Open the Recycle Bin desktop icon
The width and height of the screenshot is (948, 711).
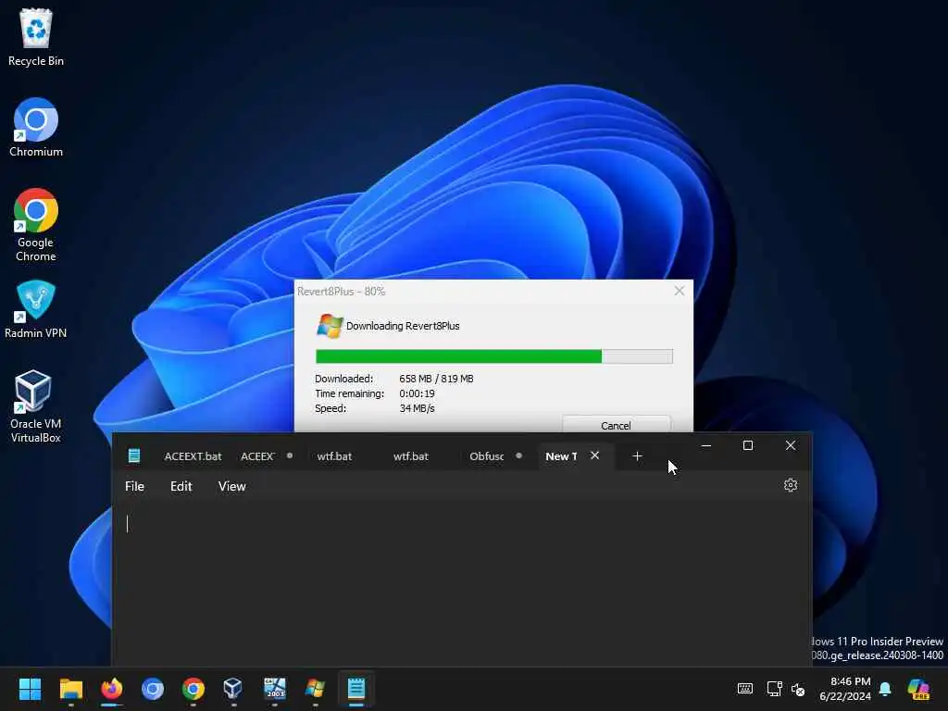tap(36, 37)
